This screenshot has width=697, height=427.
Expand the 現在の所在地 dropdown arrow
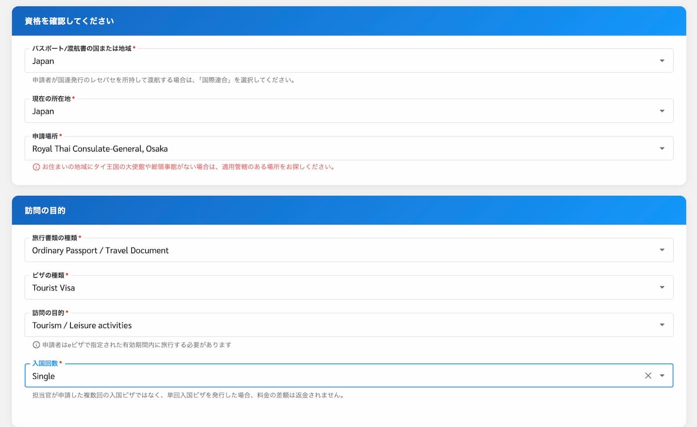(662, 111)
